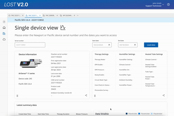The image size is (174, 116).
Task: Go to Home via sidebar house icon
Action: click(x=4, y=28)
